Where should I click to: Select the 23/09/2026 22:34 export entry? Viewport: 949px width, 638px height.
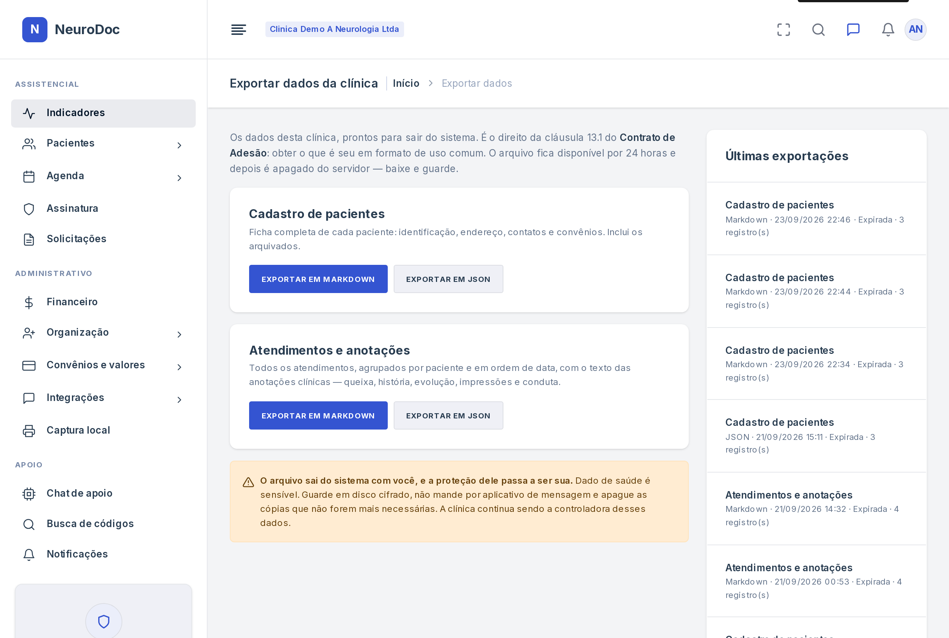pos(816,364)
